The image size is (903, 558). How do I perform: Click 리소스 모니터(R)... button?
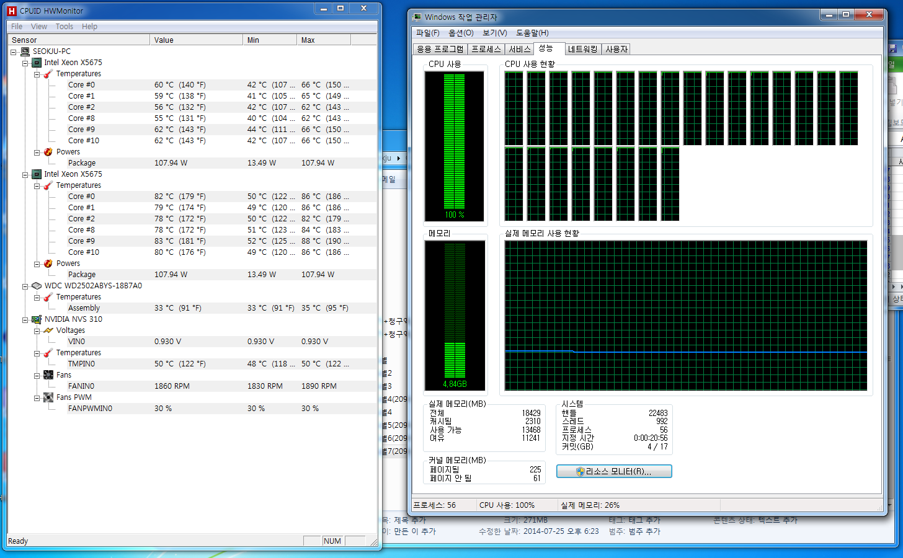614,471
